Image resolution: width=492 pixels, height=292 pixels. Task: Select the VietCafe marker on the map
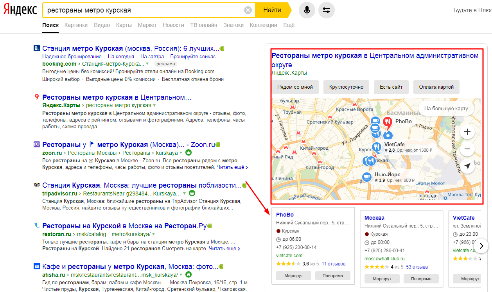coord(377,147)
